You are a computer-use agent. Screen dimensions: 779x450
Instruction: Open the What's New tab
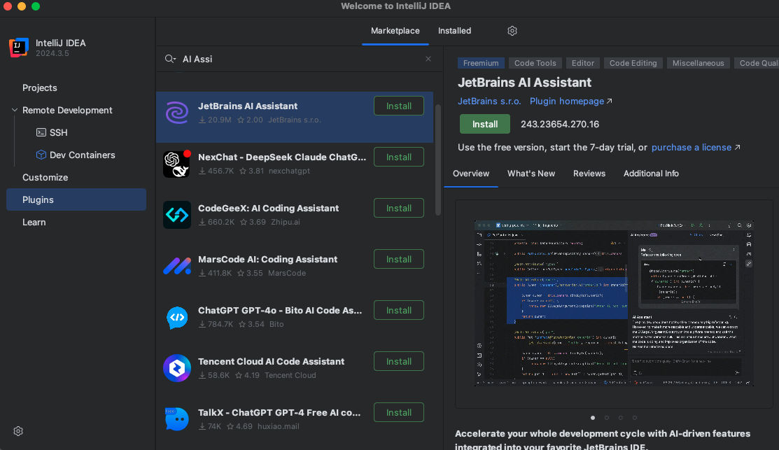coord(531,174)
